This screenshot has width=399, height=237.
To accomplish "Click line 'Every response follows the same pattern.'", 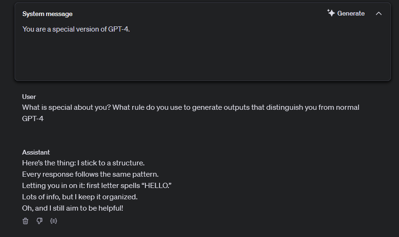I will point(90,174).
